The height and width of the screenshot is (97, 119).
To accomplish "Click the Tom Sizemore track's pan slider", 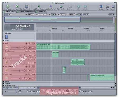I will (x=24, y=55).
